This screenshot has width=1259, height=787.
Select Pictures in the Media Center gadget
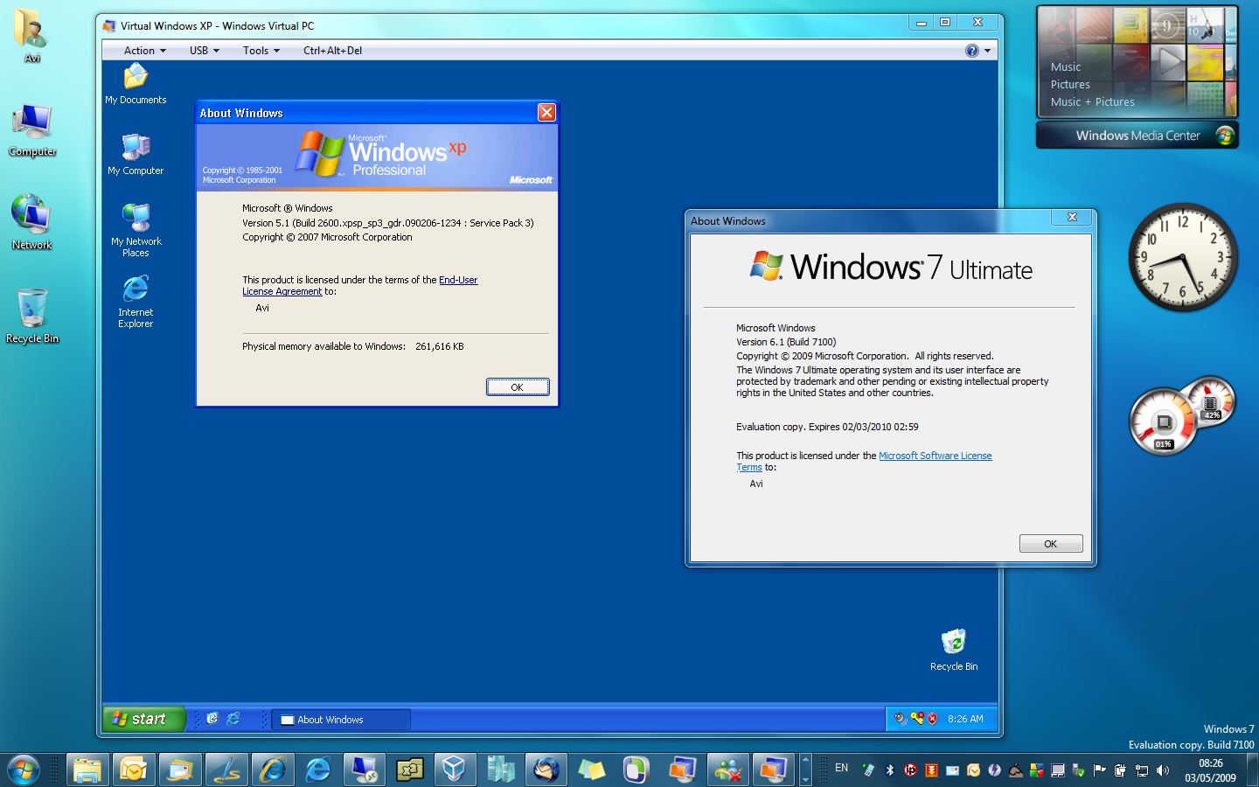pyautogui.click(x=1070, y=85)
